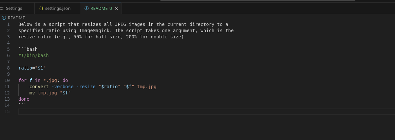Click the README breadcrumb label

[16, 18]
